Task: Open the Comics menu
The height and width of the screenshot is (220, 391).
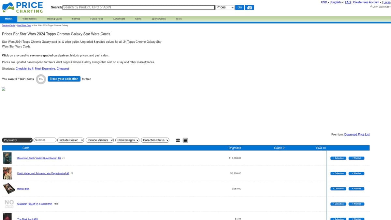Action: click(x=76, y=19)
